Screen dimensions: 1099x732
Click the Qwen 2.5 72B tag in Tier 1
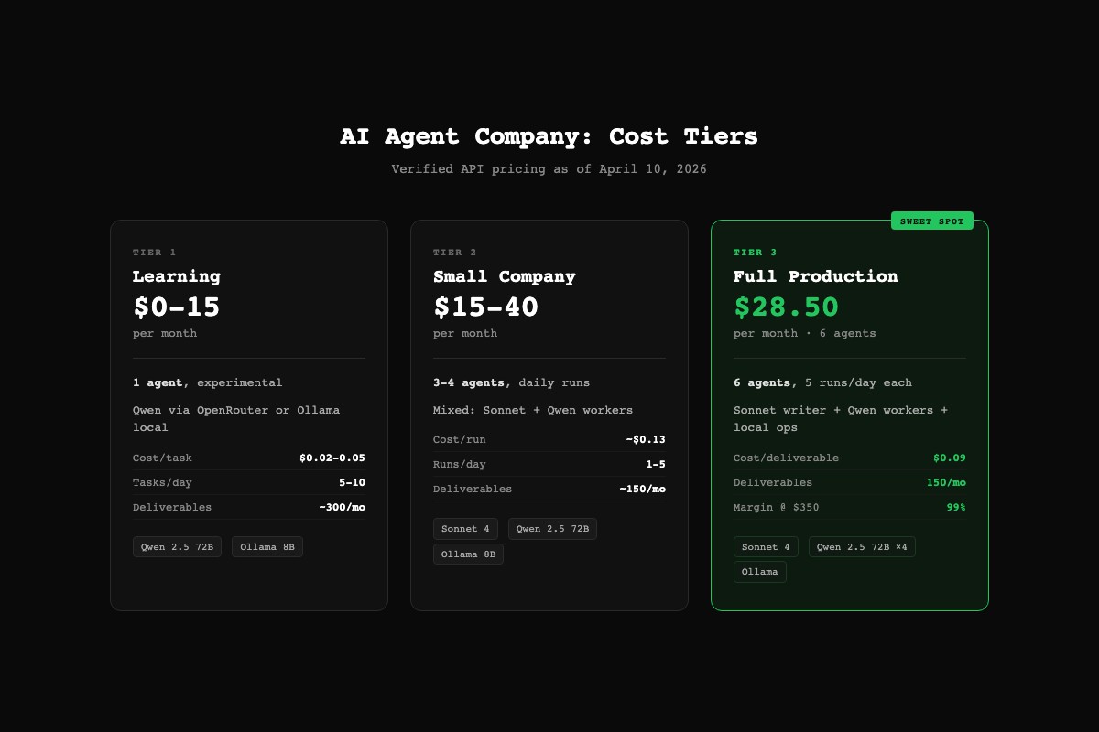[178, 546]
